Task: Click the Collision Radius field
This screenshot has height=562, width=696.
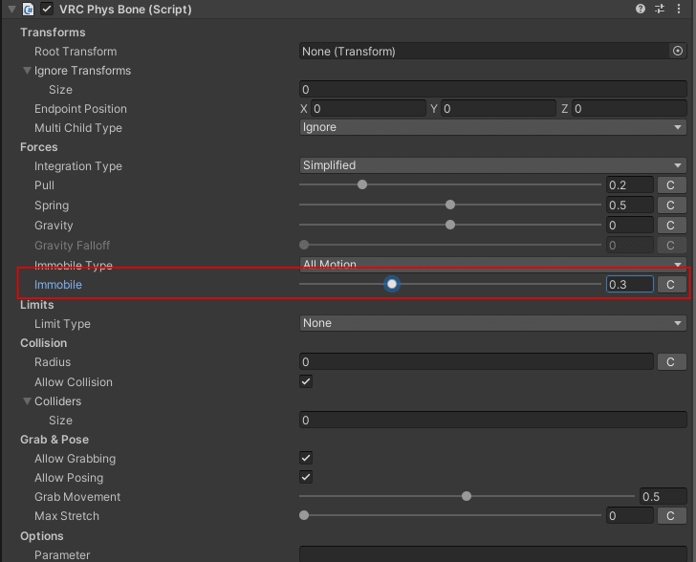Action: 476,362
